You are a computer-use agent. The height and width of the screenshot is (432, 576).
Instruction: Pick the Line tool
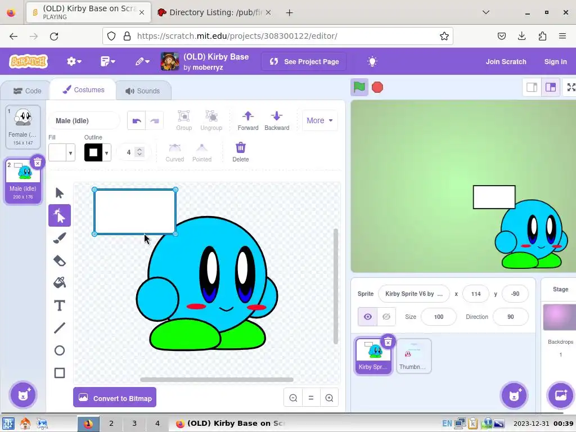click(60, 328)
